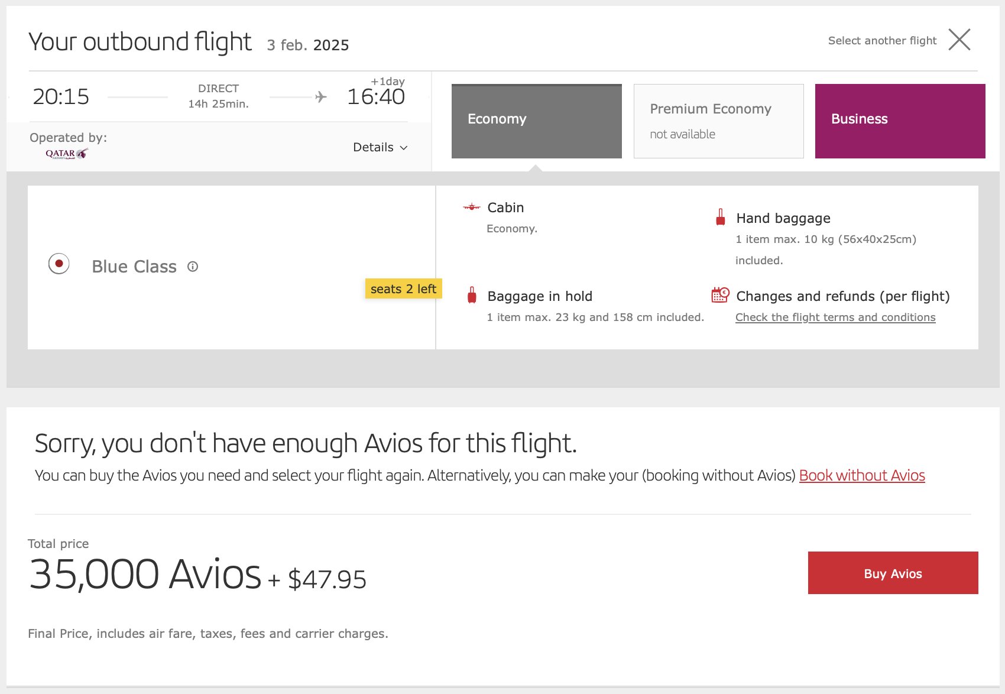Click the Changes and refunds calendar icon
The image size is (1005, 694).
720,294
